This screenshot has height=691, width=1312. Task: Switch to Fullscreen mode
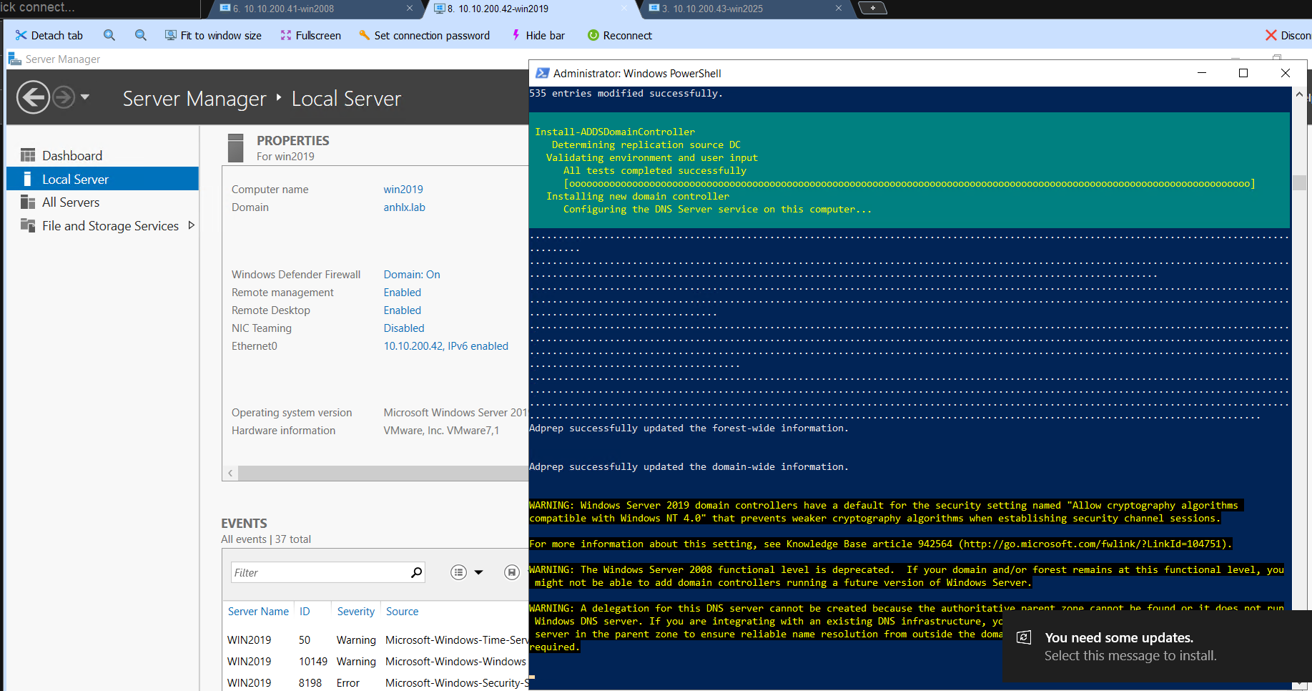click(x=311, y=35)
